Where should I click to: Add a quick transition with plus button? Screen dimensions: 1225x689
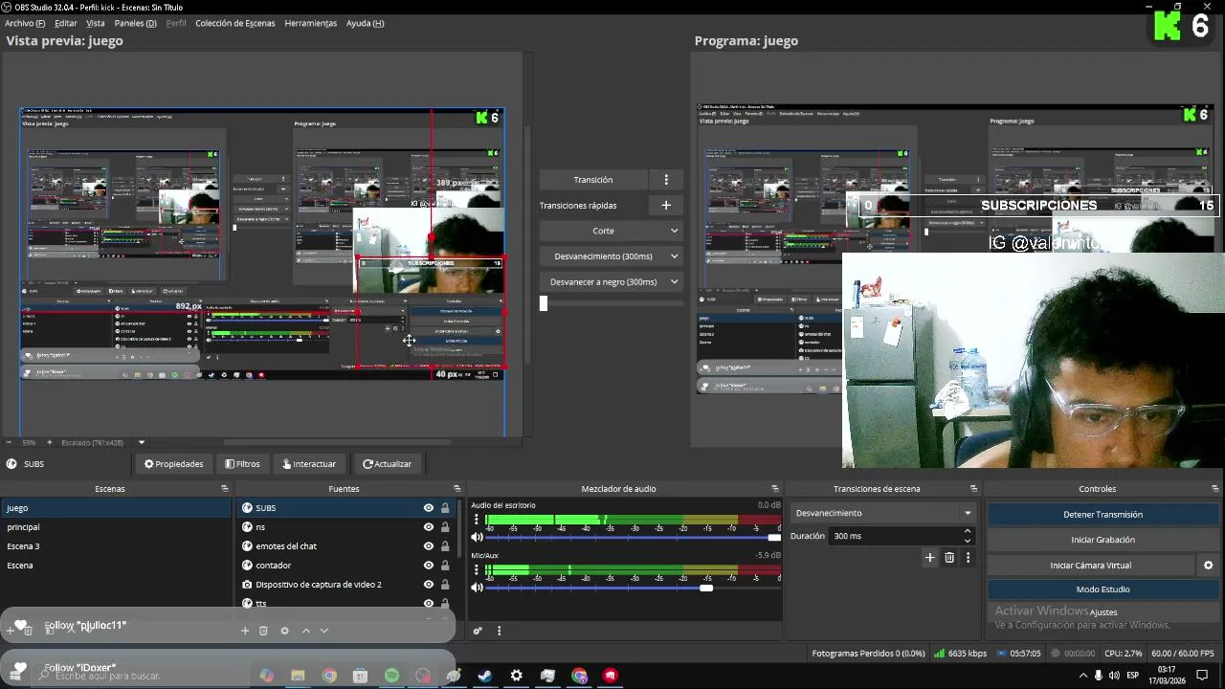tap(666, 205)
